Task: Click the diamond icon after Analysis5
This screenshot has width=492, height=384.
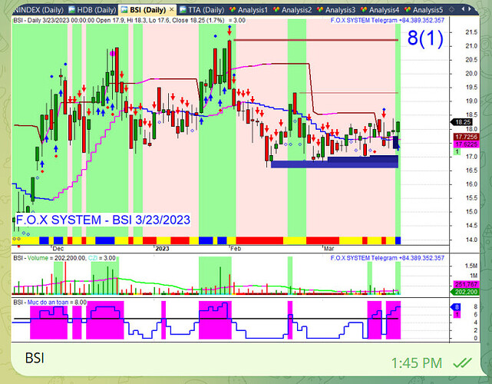Action: 451,10
